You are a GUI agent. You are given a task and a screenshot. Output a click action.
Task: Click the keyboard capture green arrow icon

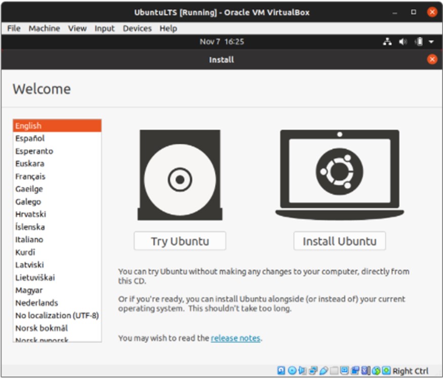pos(386,370)
